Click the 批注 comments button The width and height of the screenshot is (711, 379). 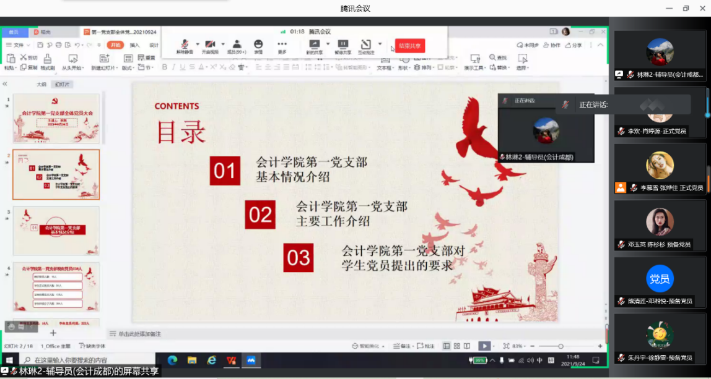click(425, 346)
